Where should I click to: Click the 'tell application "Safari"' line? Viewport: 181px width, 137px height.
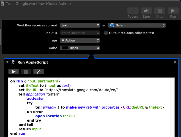39,94
